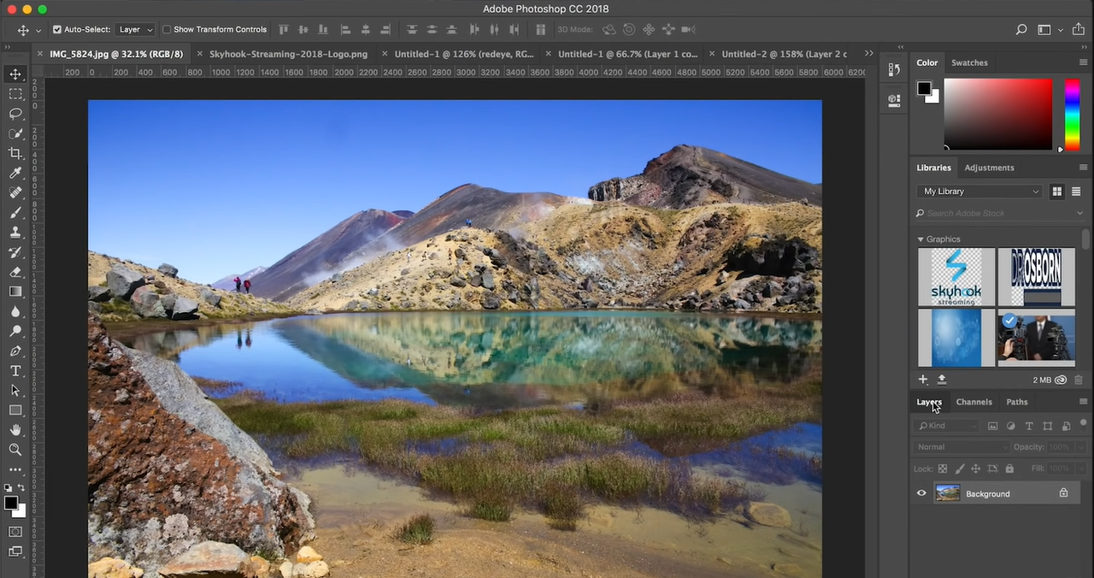Enable Show Transform Controls checkbox
Screen dimensions: 1094x578
coord(167,29)
